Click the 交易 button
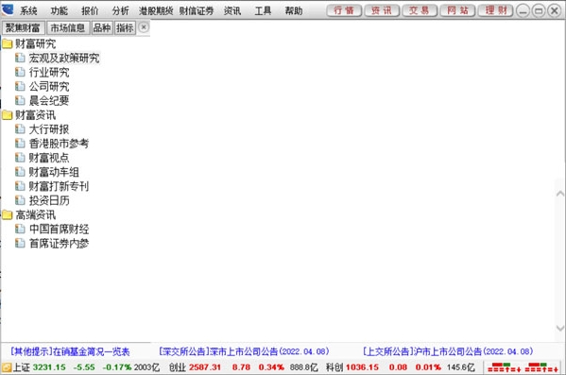Screen dimensions: 566x375 pos(420,10)
